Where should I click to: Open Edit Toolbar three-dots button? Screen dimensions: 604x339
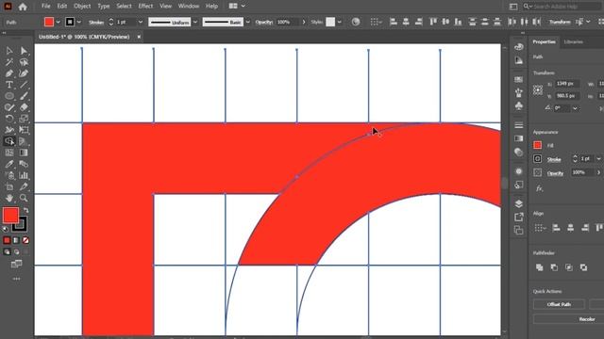(16, 279)
